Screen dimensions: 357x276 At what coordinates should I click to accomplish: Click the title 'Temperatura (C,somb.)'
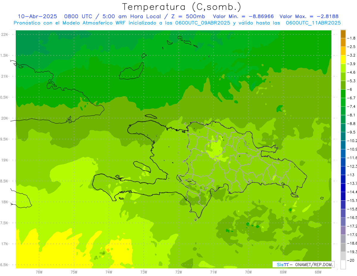[x=182, y=7]
